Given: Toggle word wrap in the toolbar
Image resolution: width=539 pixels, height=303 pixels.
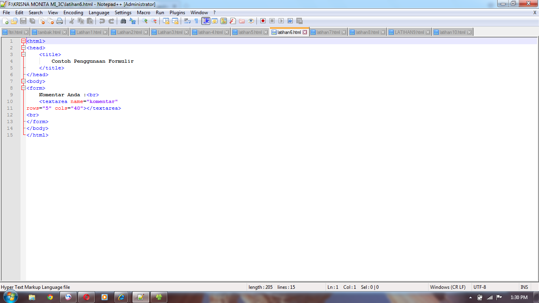Looking at the screenshot, I should click(x=187, y=21).
